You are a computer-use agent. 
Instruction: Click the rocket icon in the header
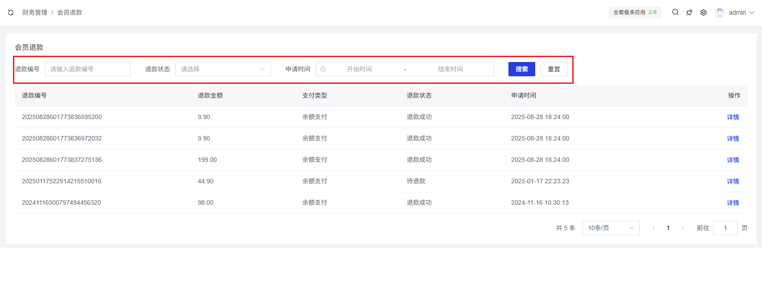[689, 12]
